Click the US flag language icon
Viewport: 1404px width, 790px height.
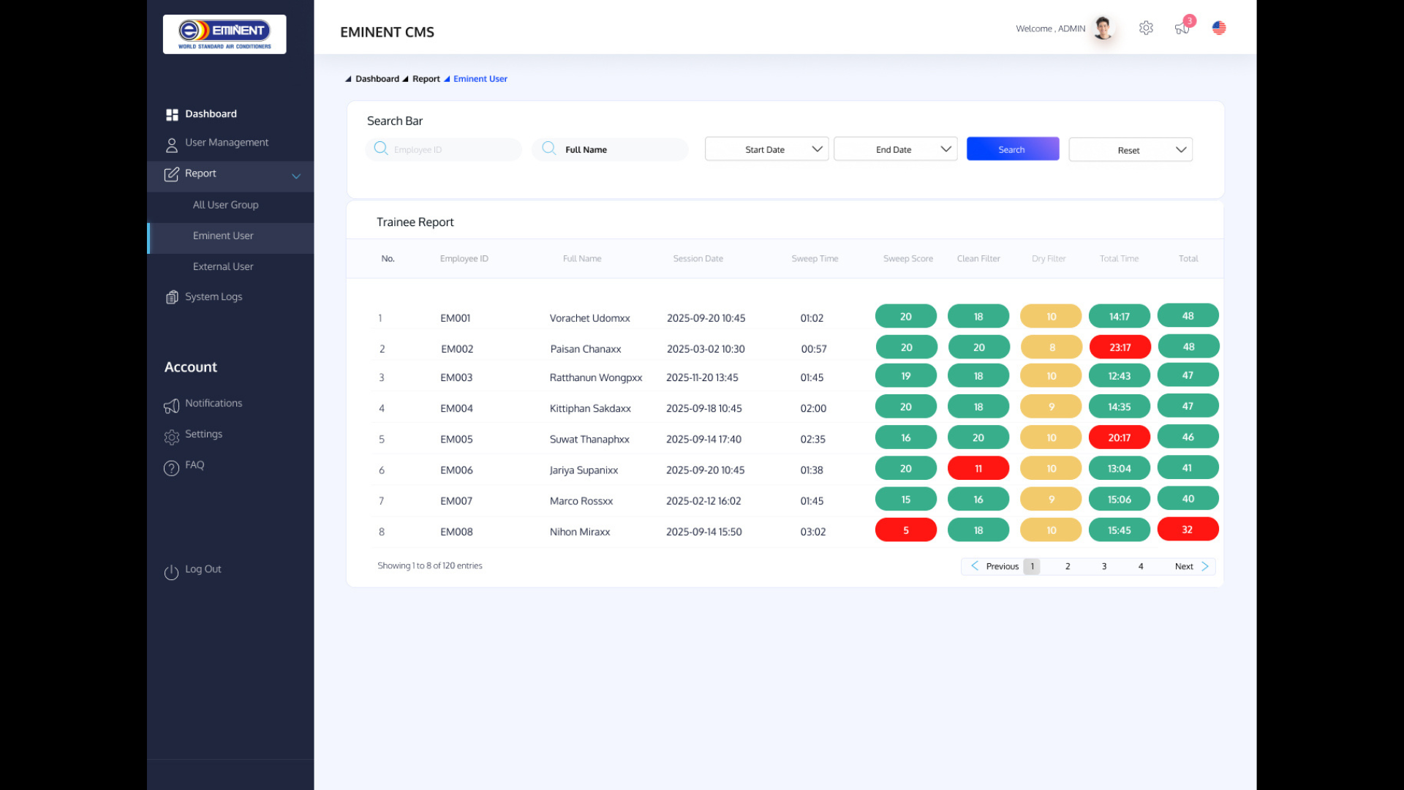(x=1219, y=28)
